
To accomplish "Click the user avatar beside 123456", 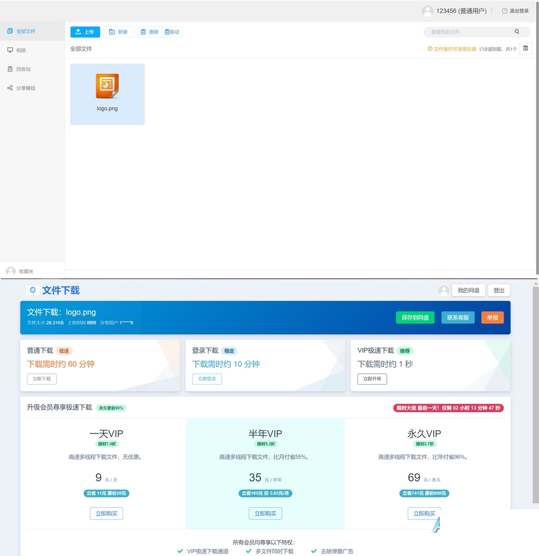I will pyautogui.click(x=427, y=11).
